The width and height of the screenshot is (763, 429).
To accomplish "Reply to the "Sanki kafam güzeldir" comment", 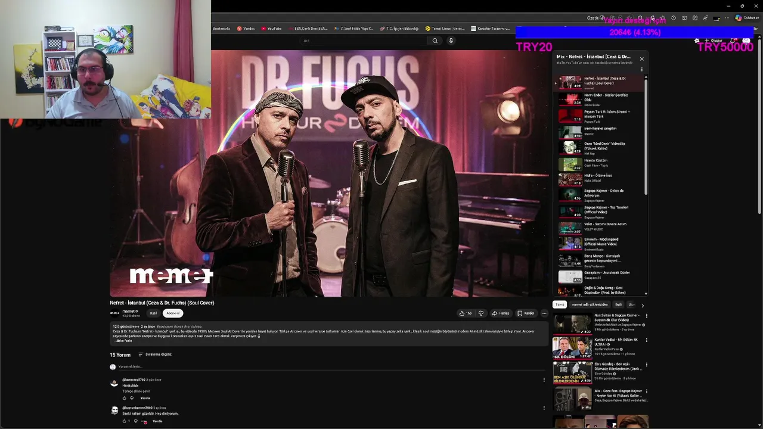I will pyautogui.click(x=157, y=421).
